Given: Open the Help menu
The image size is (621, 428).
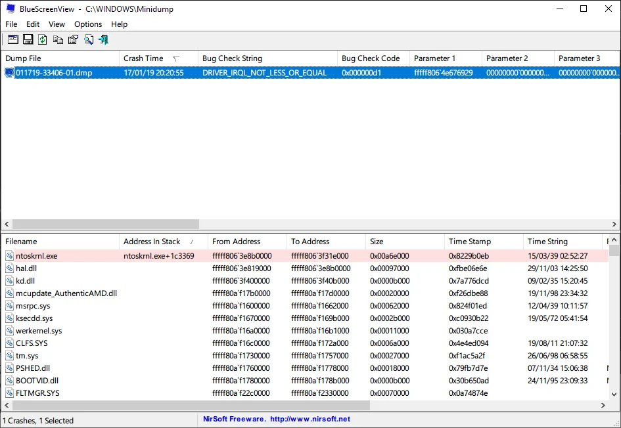Looking at the screenshot, I should 119,24.
